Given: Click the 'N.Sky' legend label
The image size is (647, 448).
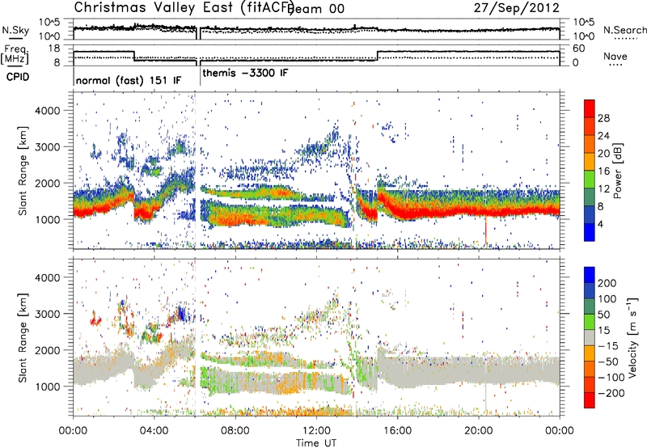Looking at the screenshot, I should click(x=15, y=30).
